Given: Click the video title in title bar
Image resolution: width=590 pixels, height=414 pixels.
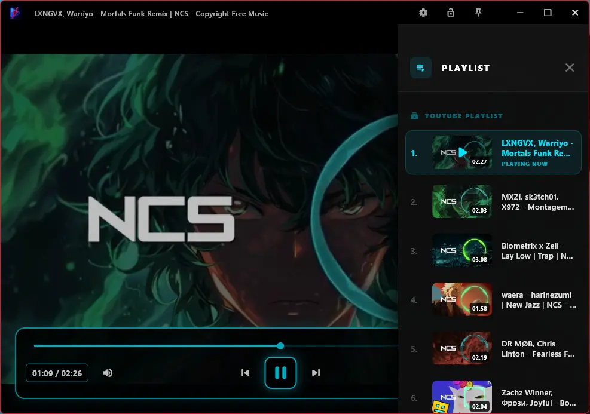Looking at the screenshot, I should [x=151, y=14].
